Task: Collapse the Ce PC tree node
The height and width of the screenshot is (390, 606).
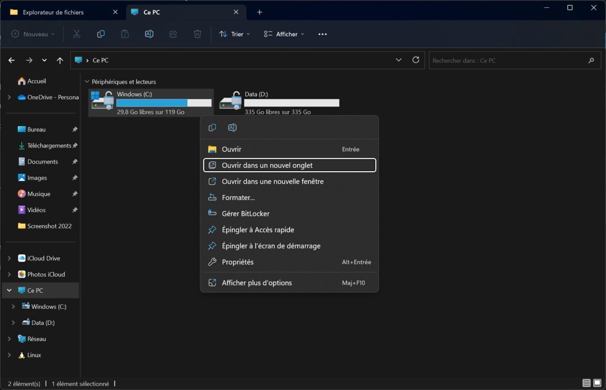Action: point(9,290)
